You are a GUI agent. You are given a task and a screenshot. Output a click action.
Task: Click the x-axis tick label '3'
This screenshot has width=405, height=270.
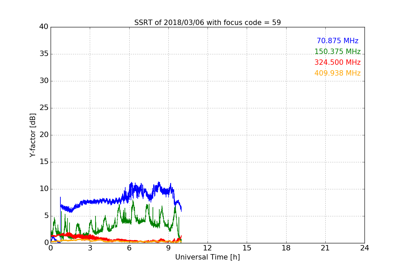click(90, 248)
